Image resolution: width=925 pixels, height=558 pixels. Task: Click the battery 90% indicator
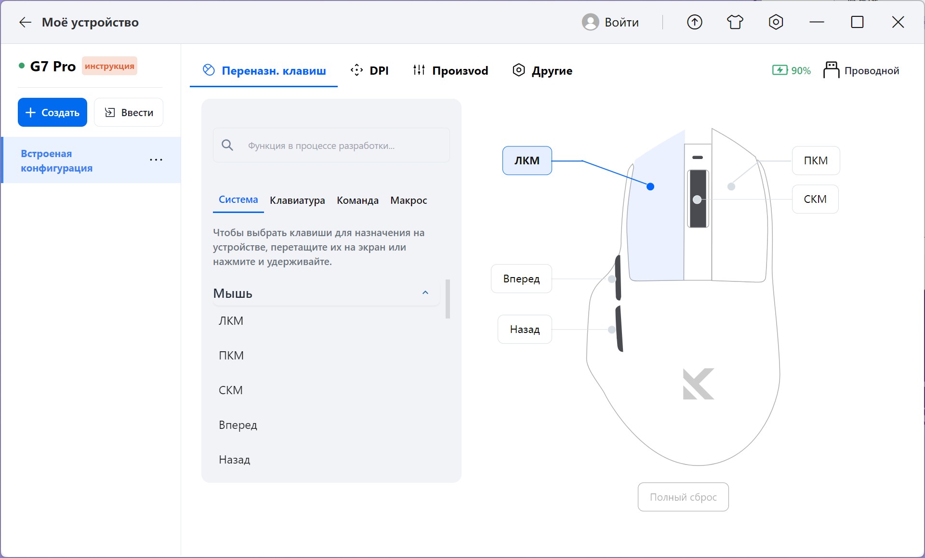792,70
